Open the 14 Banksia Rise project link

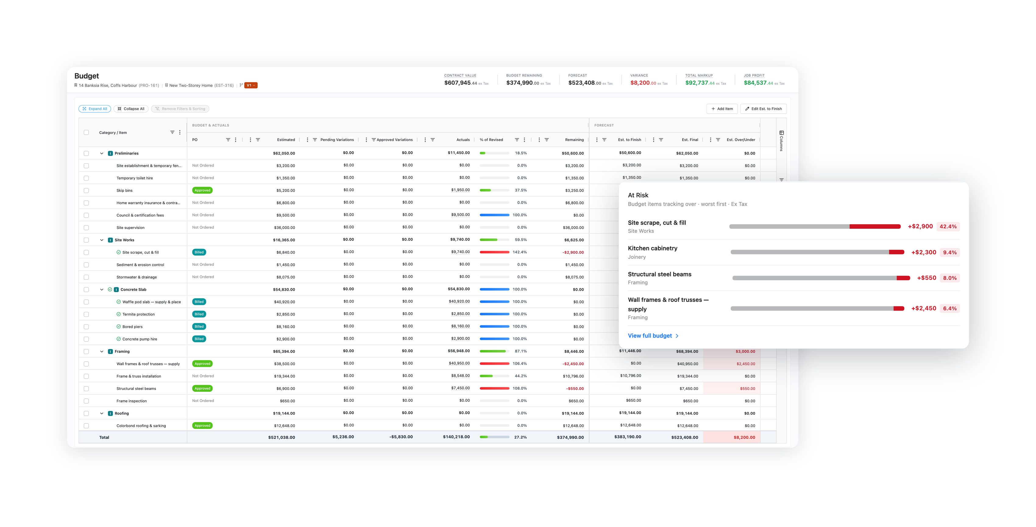coord(117,85)
